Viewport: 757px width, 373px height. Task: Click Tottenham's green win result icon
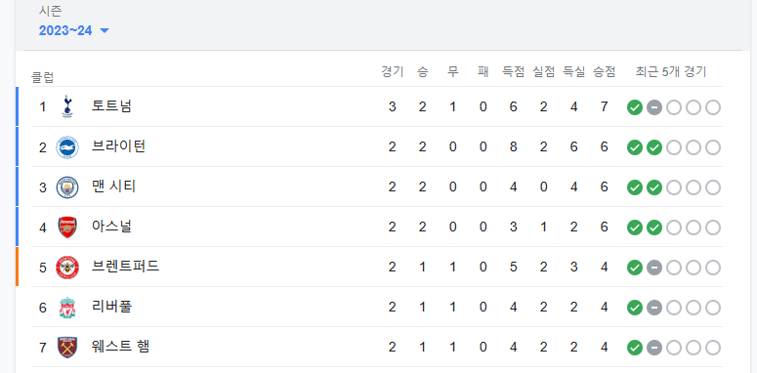634,107
